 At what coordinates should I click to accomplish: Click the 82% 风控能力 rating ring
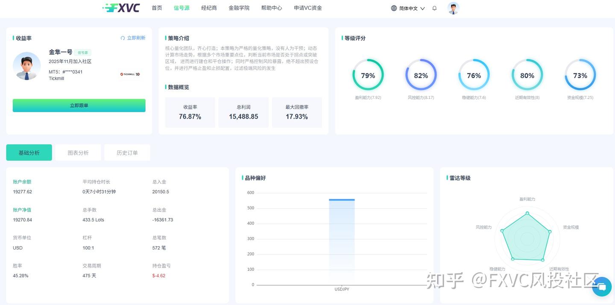click(x=421, y=75)
